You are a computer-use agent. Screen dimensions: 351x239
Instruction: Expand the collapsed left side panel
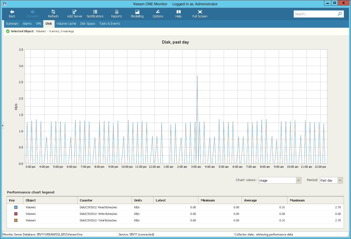coord(3,125)
